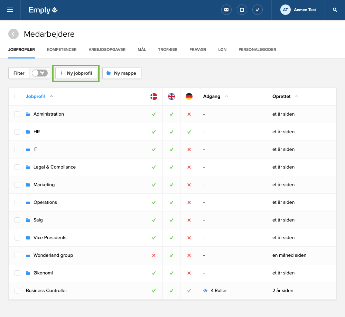
Task: Tick the select-all checkbox in table header
Action: point(17,97)
